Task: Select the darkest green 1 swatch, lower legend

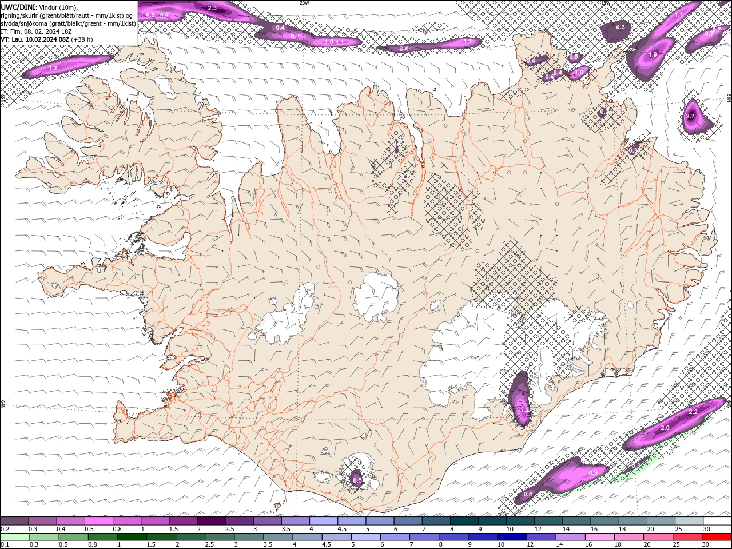Action: (132, 537)
